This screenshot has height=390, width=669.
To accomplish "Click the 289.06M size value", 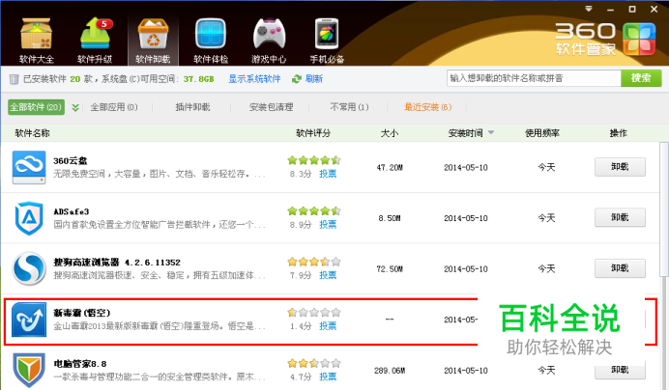I will point(390,371).
